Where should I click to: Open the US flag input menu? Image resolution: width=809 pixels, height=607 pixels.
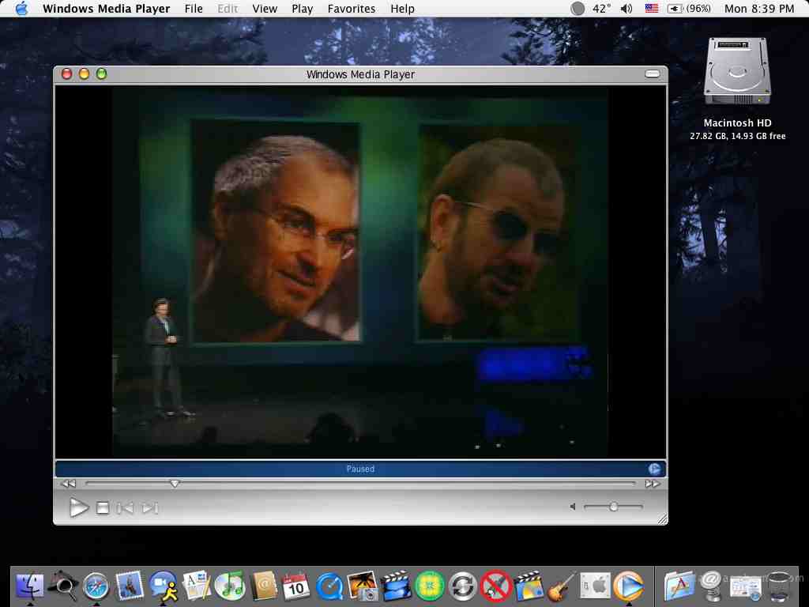pos(652,8)
